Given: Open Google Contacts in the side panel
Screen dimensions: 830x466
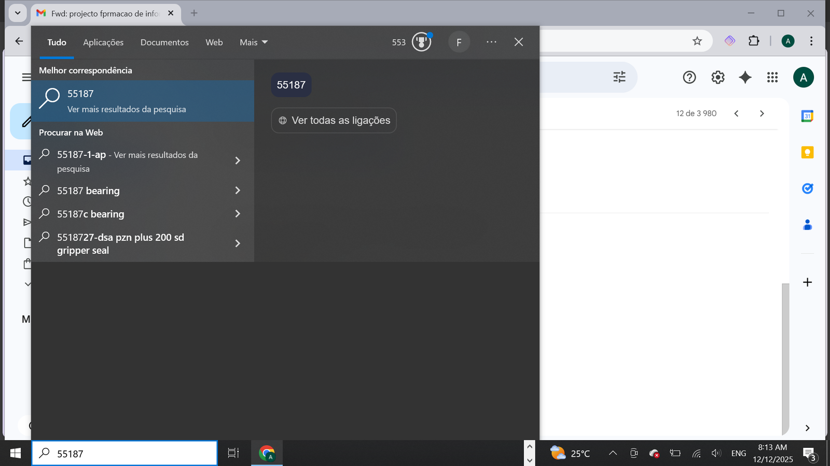Looking at the screenshot, I should [x=808, y=225].
